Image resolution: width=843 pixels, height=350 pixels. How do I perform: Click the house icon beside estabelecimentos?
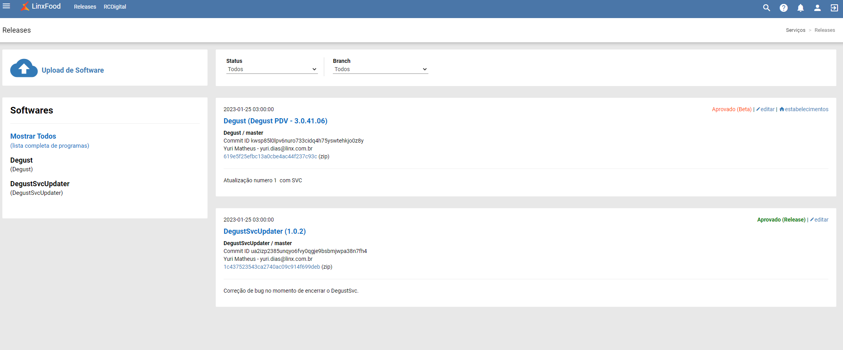coord(782,109)
